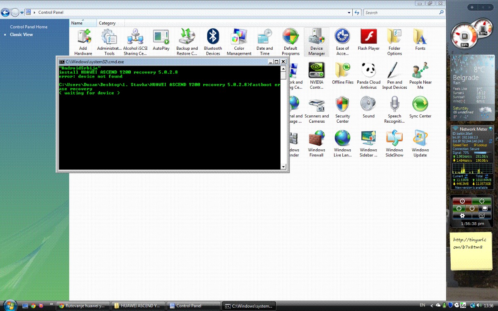Viewport: 498px width, 311px height.
Task: Open Speech Recognition Options icon
Action: click(x=395, y=110)
